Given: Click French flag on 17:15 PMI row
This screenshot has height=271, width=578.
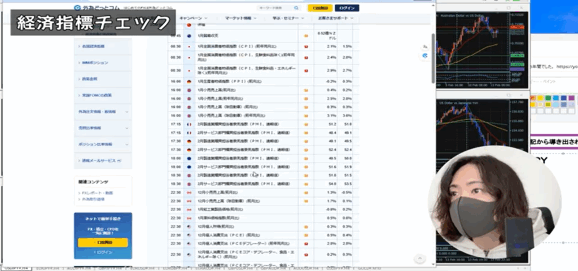Looking at the screenshot, I should pos(188,124).
